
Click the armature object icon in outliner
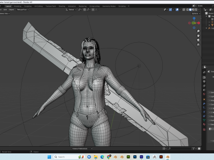[212, 22]
